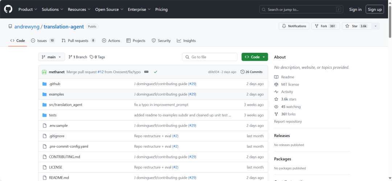Select the .env.sample file icon
392x181 pixels.
pos(45,126)
